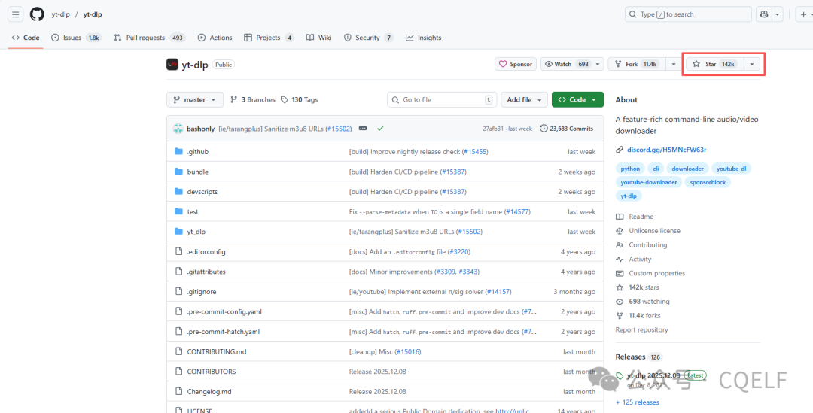Viewport: 813px width, 413px height.
Task: Open the star lists dropdown arrow
Action: [x=751, y=65]
